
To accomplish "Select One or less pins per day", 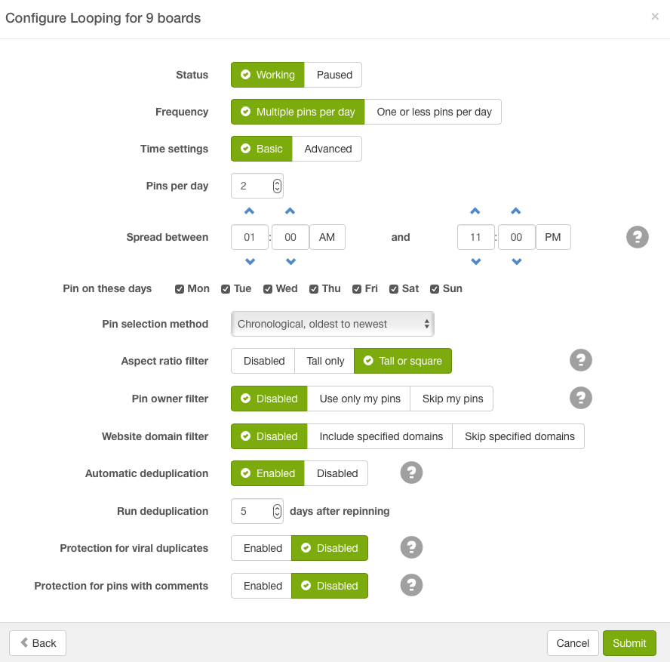I will [x=434, y=112].
